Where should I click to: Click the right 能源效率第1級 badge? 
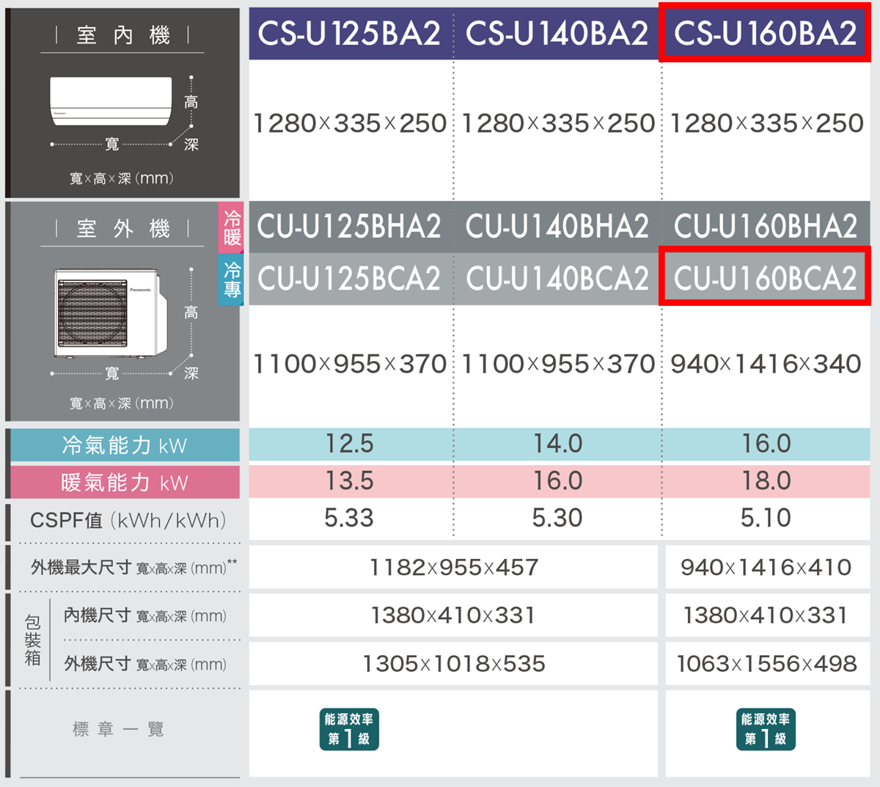click(x=766, y=729)
